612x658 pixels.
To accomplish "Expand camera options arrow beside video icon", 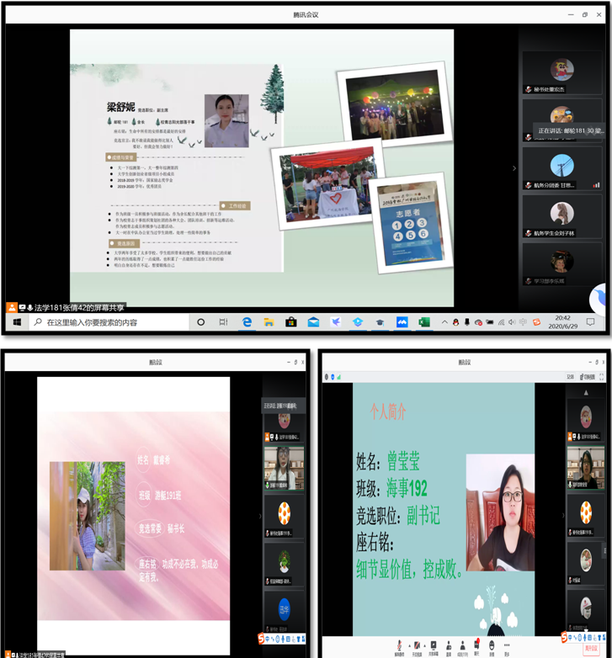I will [x=425, y=643].
